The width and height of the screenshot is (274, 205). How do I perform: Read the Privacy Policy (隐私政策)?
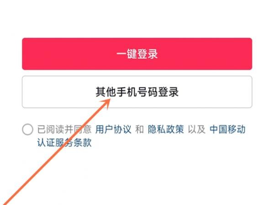166,129
